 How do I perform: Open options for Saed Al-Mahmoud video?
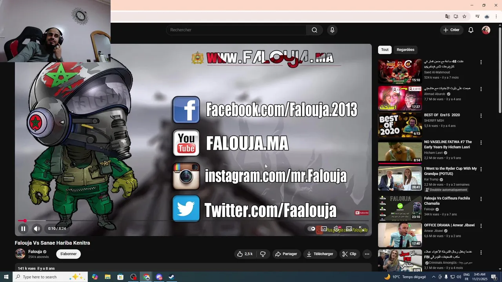[x=481, y=62]
